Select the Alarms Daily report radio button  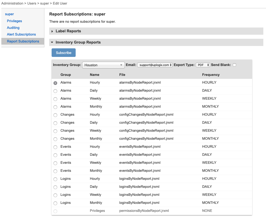pyautogui.click(x=55, y=91)
